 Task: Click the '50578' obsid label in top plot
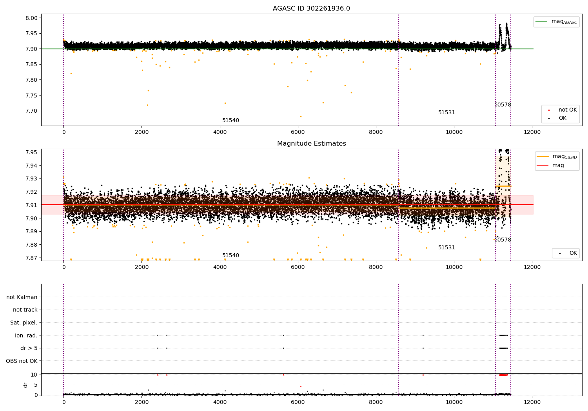click(x=503, y=105)
